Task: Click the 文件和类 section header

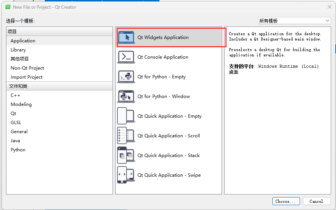Action: pyautogui.click(x=59, y=86)
